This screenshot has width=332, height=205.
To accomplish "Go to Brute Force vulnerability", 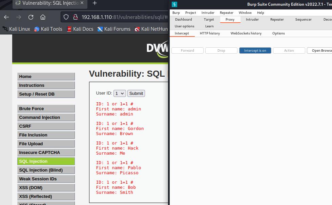I will pyautogui.click(x=46, y=108).
